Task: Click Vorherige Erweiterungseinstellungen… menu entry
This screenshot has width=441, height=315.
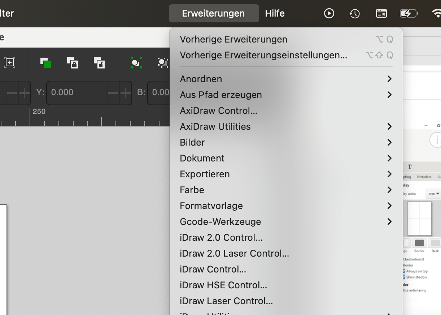Action: coord(263,55)
